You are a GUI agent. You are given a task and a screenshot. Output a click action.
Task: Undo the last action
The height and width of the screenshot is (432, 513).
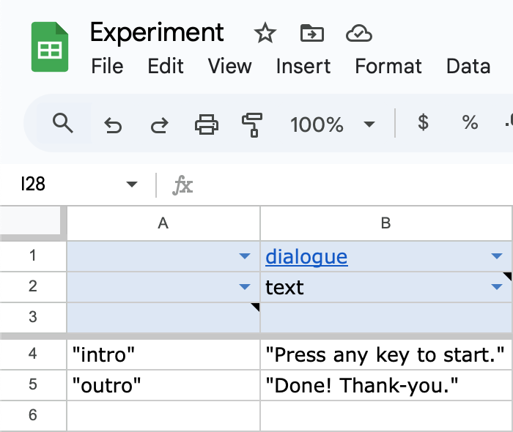[x=113, y=125]
